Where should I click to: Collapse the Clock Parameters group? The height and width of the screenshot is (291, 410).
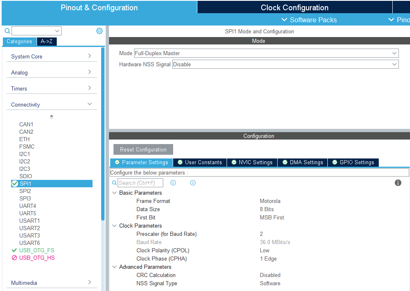point(114,226)
